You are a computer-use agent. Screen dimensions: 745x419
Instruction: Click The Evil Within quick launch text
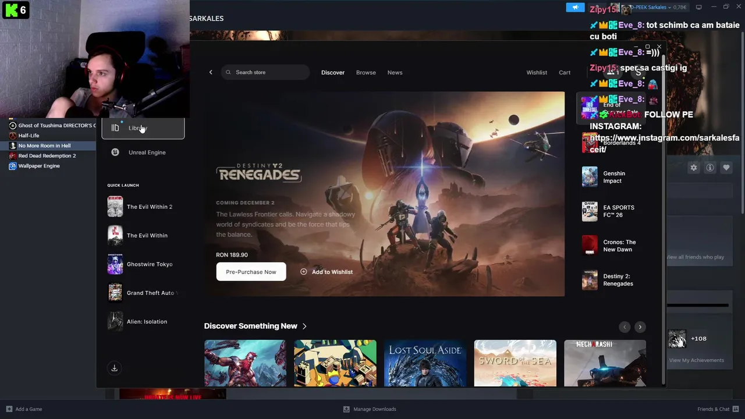click(147, 236)
